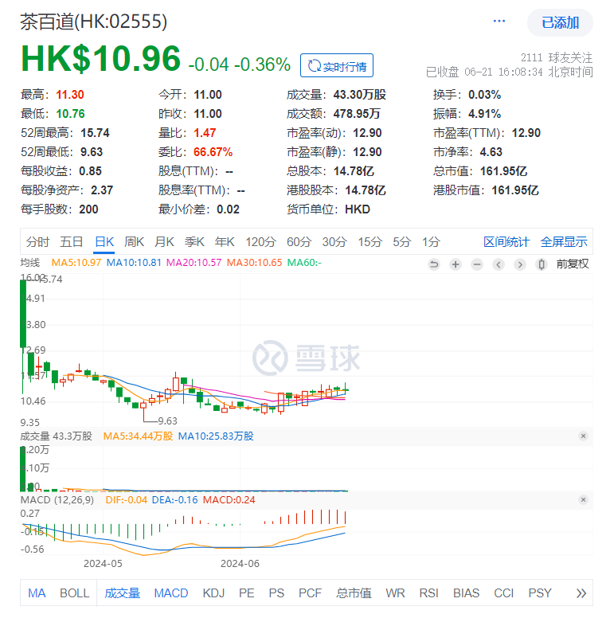This screenshot has height=618, width=610.
Task: Click the stock title 茶百道(HK:02555)
Action: [94, 22]
